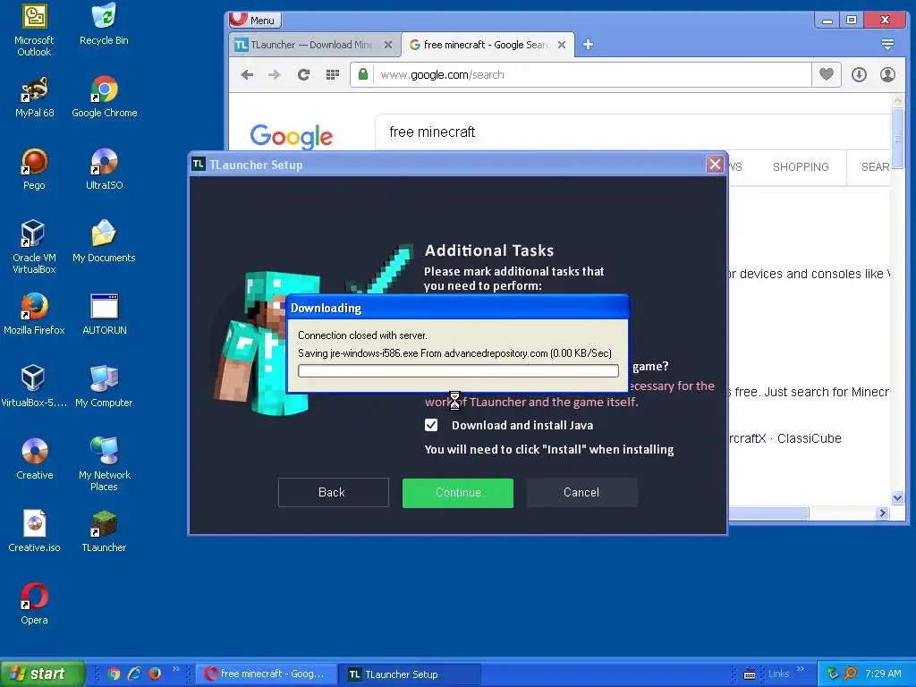Select the SHOPPING search tab on Google
Viewport: 916px width, 687px height.
[801, 167]
